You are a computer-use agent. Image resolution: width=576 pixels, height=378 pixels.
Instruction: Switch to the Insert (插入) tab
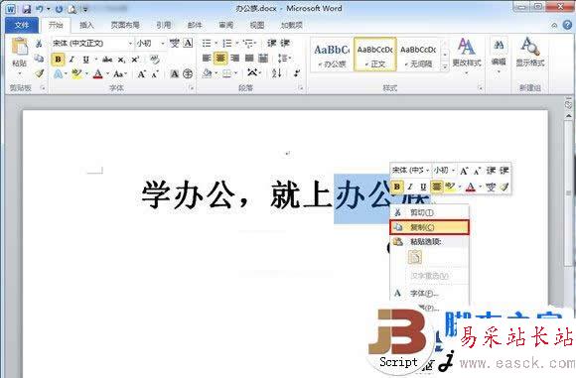pyautogui.click(x=86, y=25)
